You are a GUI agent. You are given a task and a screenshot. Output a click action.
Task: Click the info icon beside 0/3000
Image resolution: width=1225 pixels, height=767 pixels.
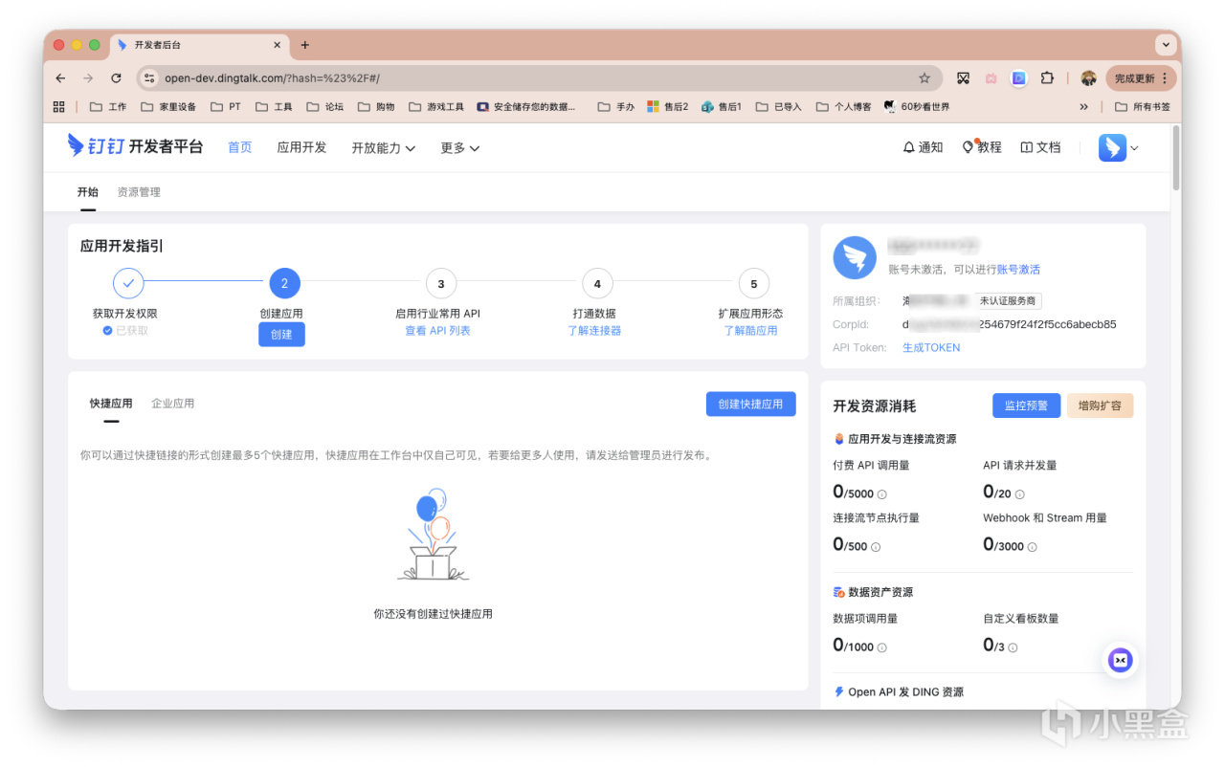pos(1032,547)
